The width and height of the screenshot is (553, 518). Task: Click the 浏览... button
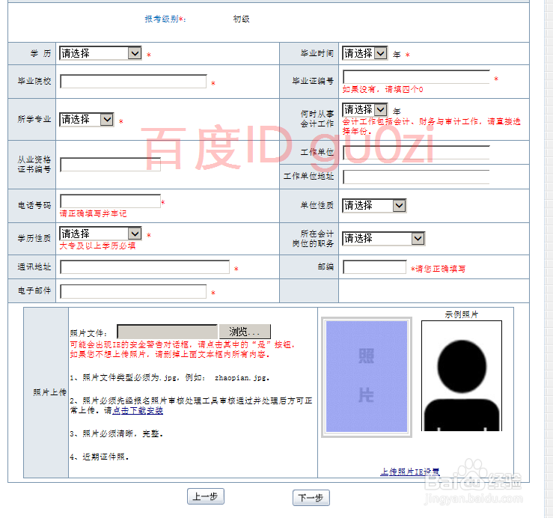[x=245, y=332]
